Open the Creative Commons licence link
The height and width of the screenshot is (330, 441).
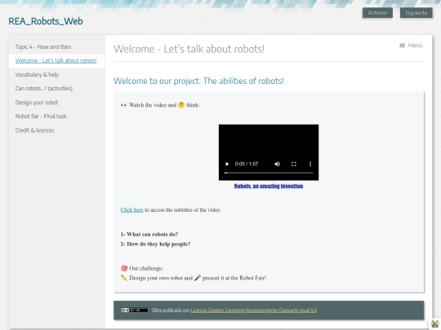coord(254,310)
